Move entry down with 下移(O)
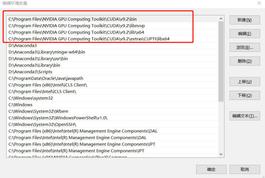 pyautogui.click(x=244, y=95)
